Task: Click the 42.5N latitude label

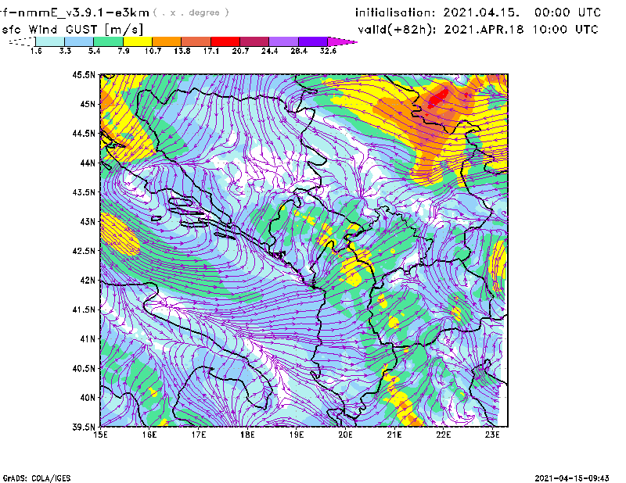Action: coord(85,251)
